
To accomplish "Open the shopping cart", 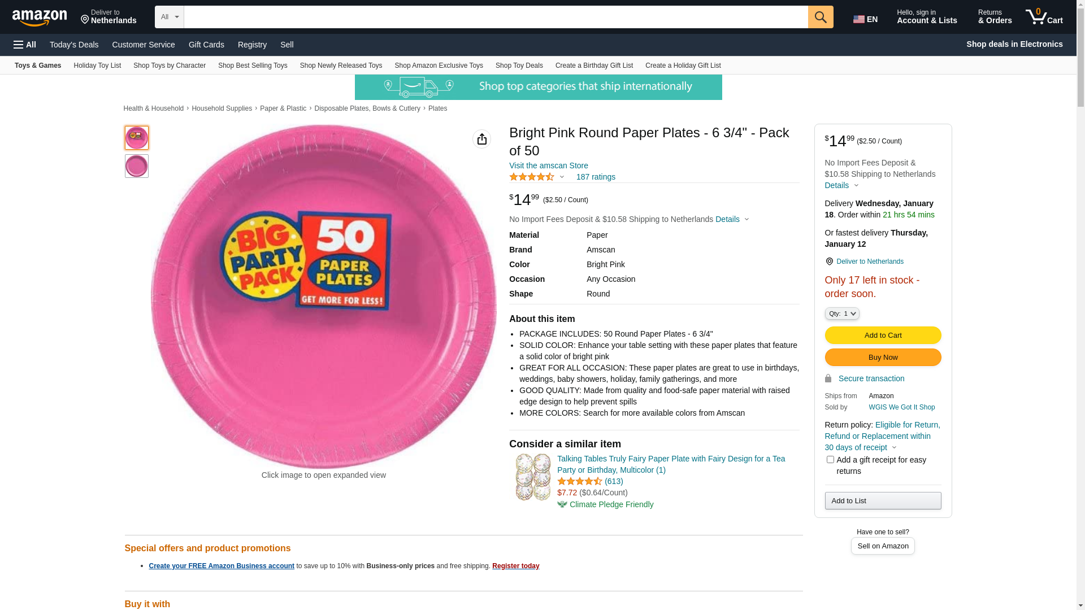I will click(x=1044, y=17).
